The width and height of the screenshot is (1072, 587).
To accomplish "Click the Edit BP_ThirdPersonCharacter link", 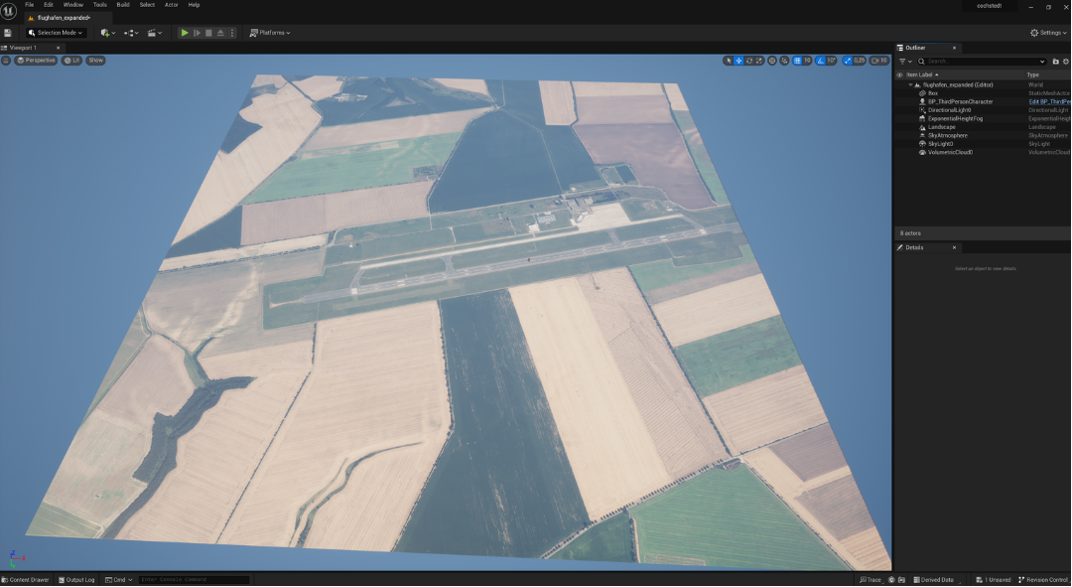I will click(1049, 102).
